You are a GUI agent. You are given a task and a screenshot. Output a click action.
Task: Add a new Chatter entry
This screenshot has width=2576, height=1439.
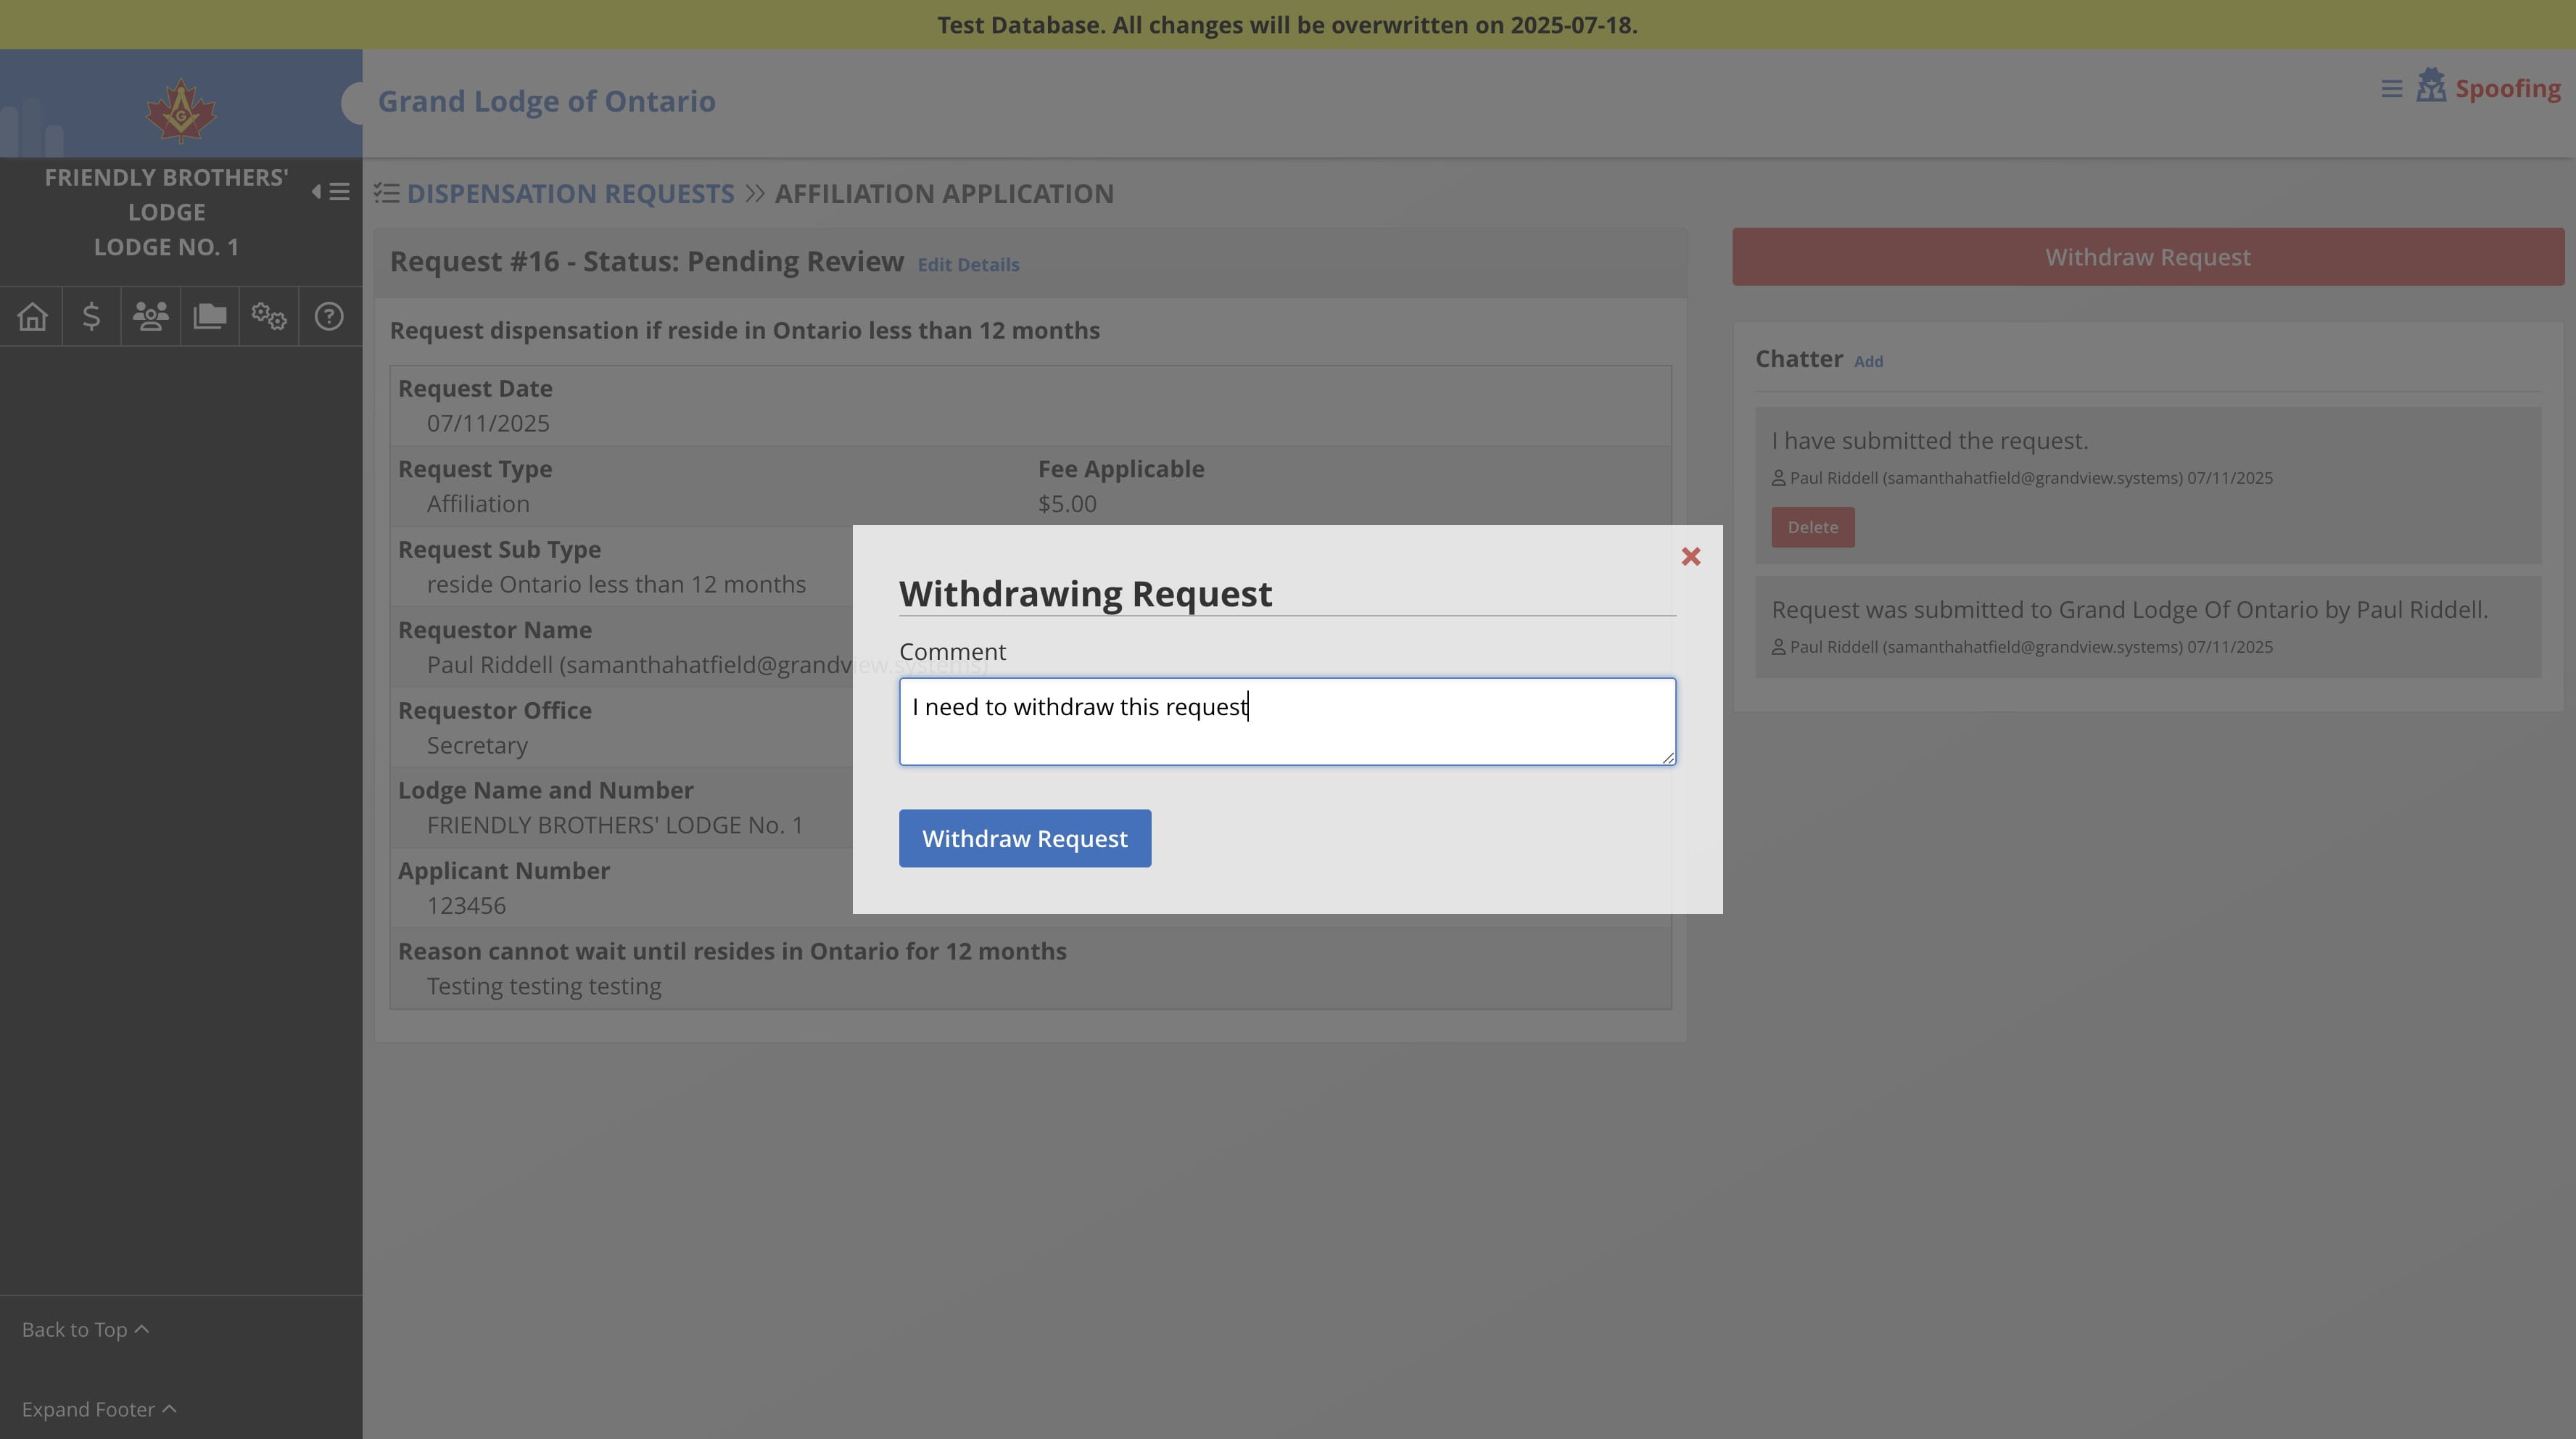coord(1868,362)
